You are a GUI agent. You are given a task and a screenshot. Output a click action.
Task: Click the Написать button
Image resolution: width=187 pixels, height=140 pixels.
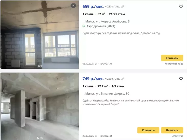click(x=172, y=130)
